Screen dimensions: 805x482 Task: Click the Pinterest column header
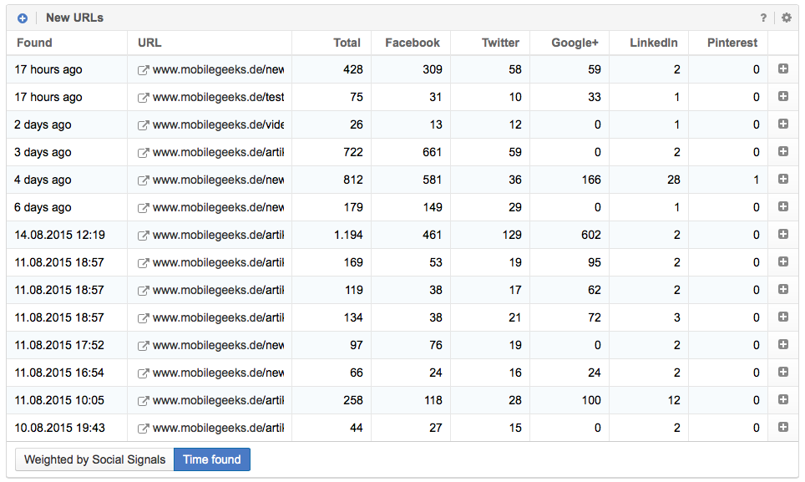pyautogui.click(x=732, y=43)
